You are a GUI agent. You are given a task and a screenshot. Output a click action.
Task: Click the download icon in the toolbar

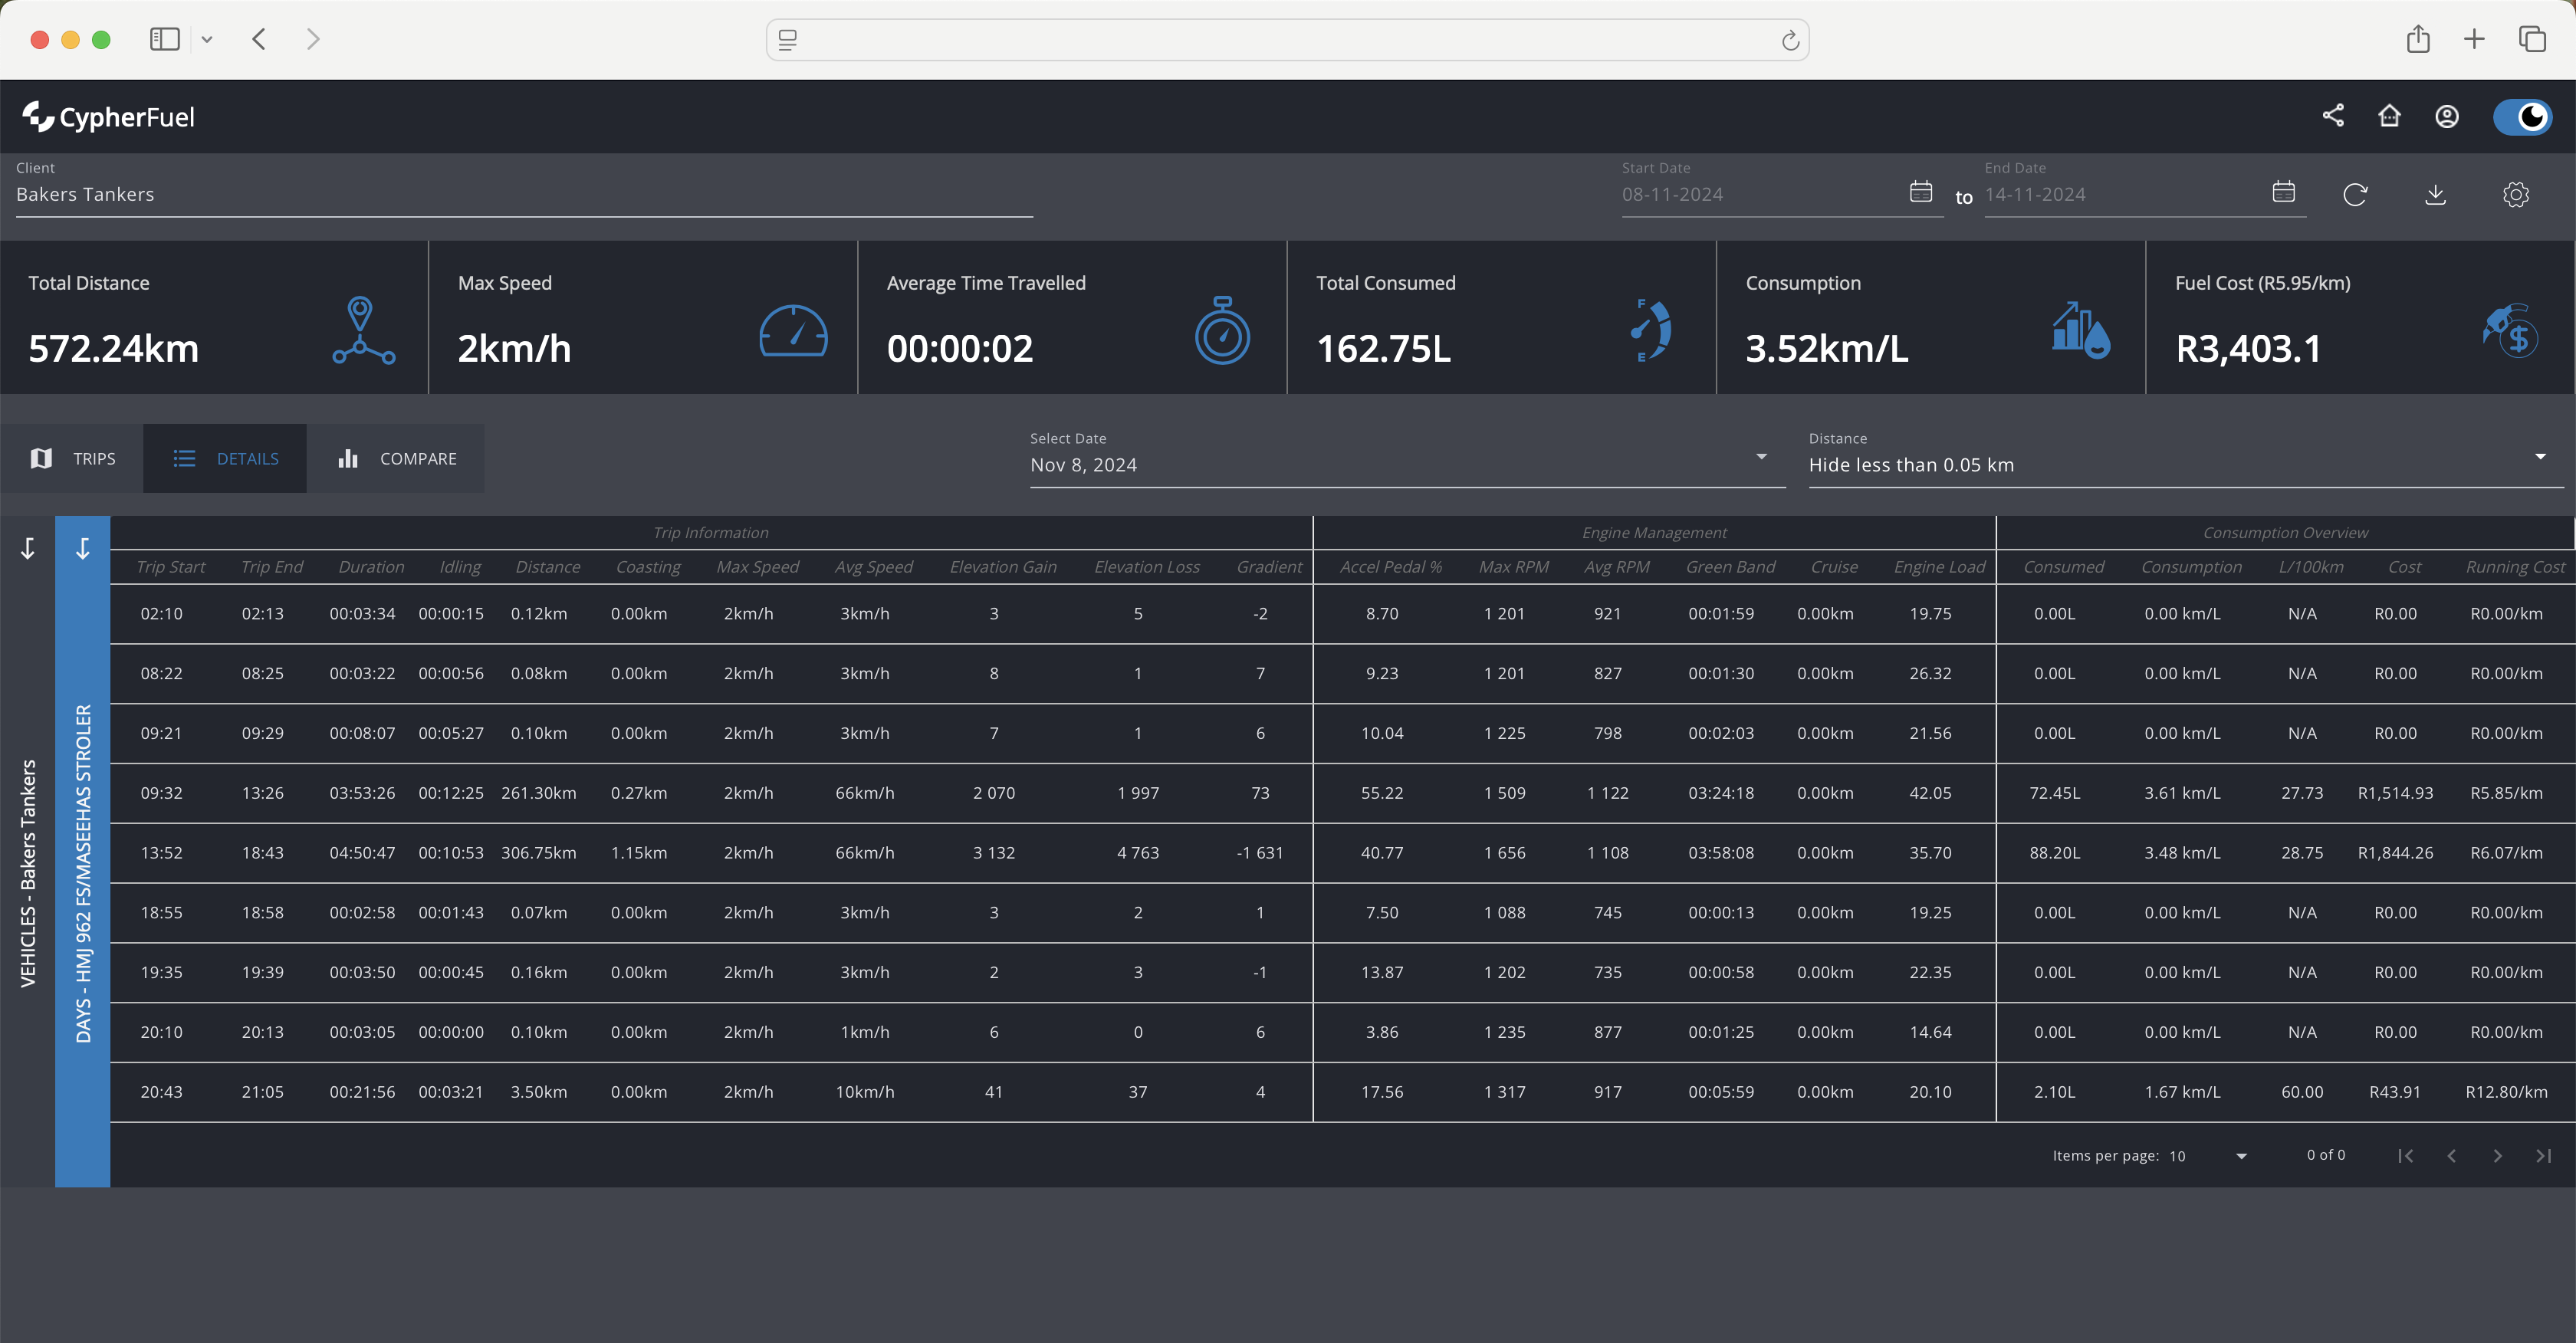click(2435, 192)
